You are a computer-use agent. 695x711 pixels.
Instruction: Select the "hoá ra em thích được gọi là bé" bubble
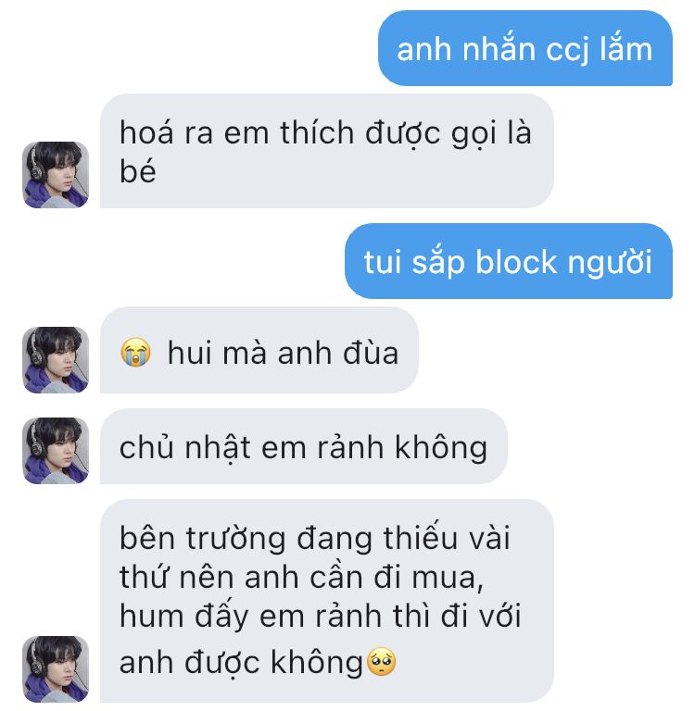(327, 151)
